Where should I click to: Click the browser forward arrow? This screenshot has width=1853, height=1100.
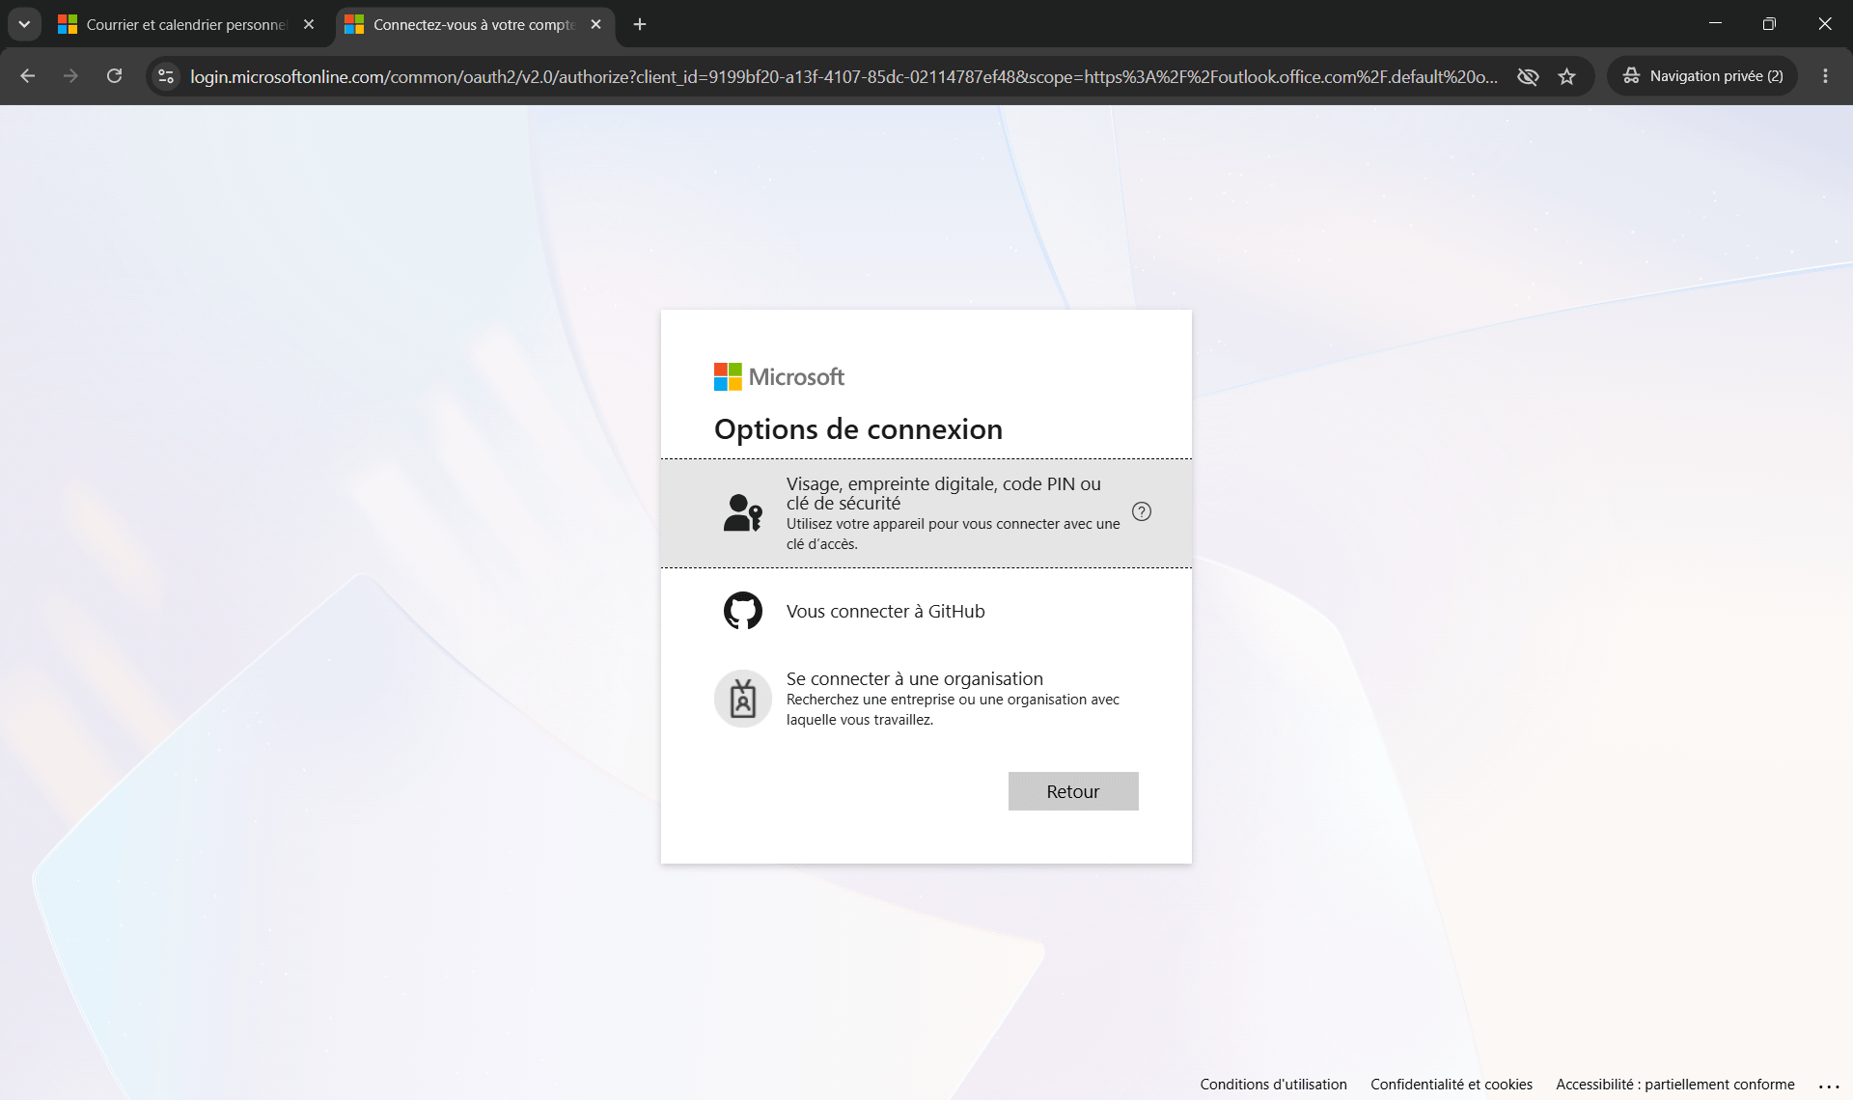70,76
